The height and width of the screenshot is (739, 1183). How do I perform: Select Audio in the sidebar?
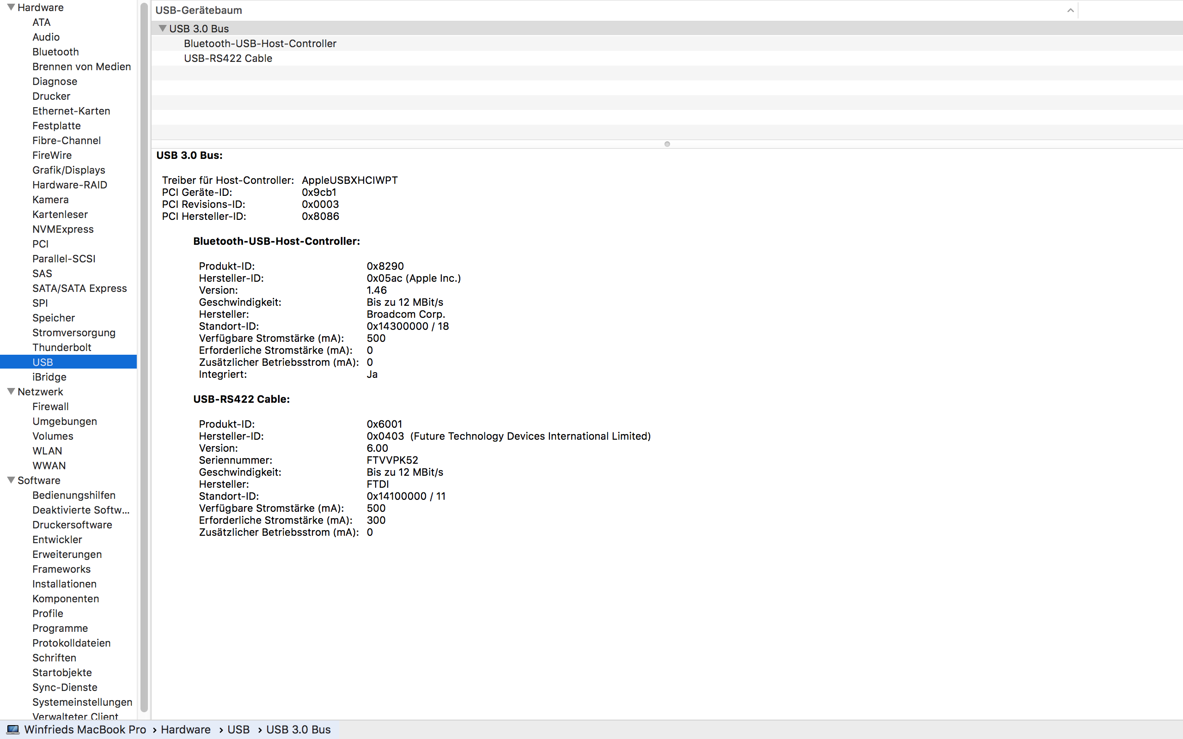click(x=46, y=37)
